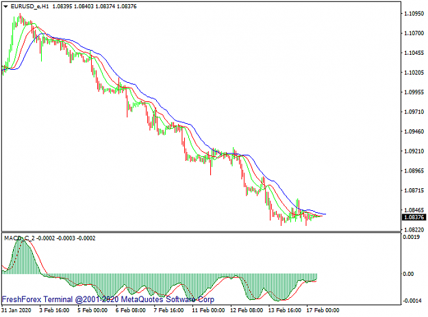Click the 5 Feb 00:00 time label
Screen dimensions: 428x317
(92, 310)
